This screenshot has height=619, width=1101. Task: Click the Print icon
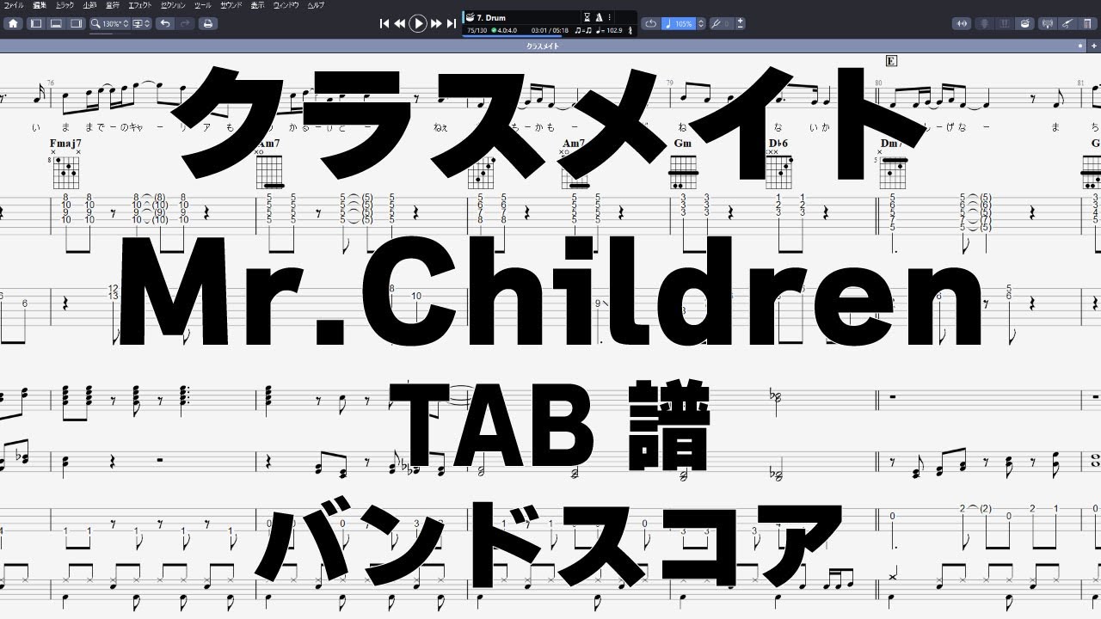[x=208, y=23]
